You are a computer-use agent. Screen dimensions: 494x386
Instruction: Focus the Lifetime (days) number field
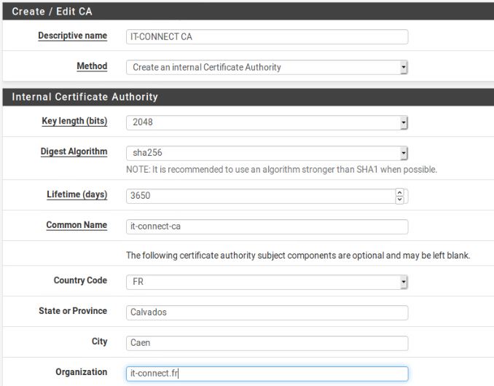[x=259, y=196]
